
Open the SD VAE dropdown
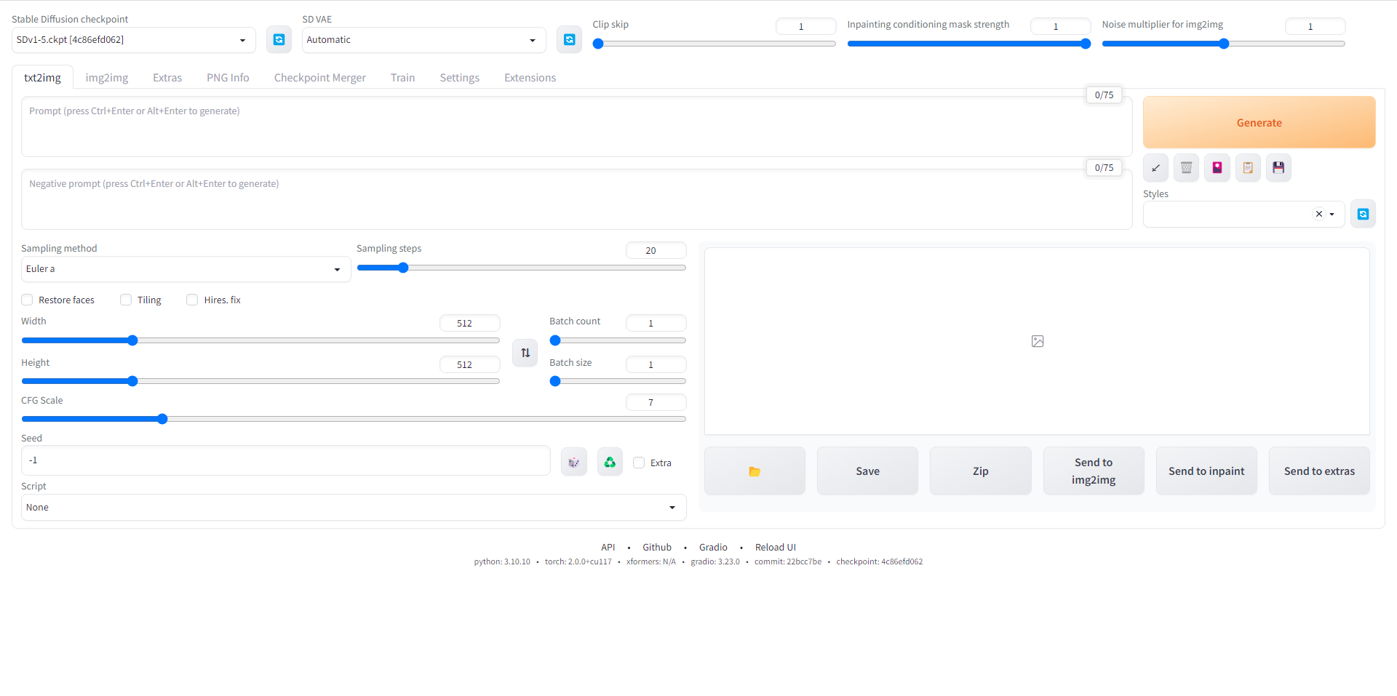coord(423,40)
